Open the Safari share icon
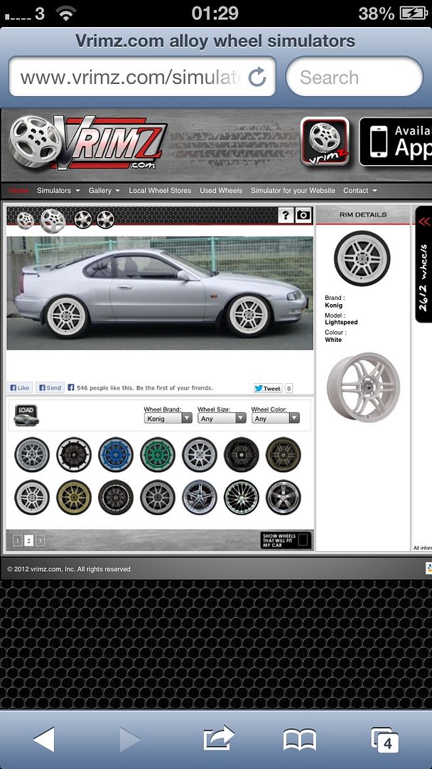This screenshot has width=432, height=769. click(219, 738)
